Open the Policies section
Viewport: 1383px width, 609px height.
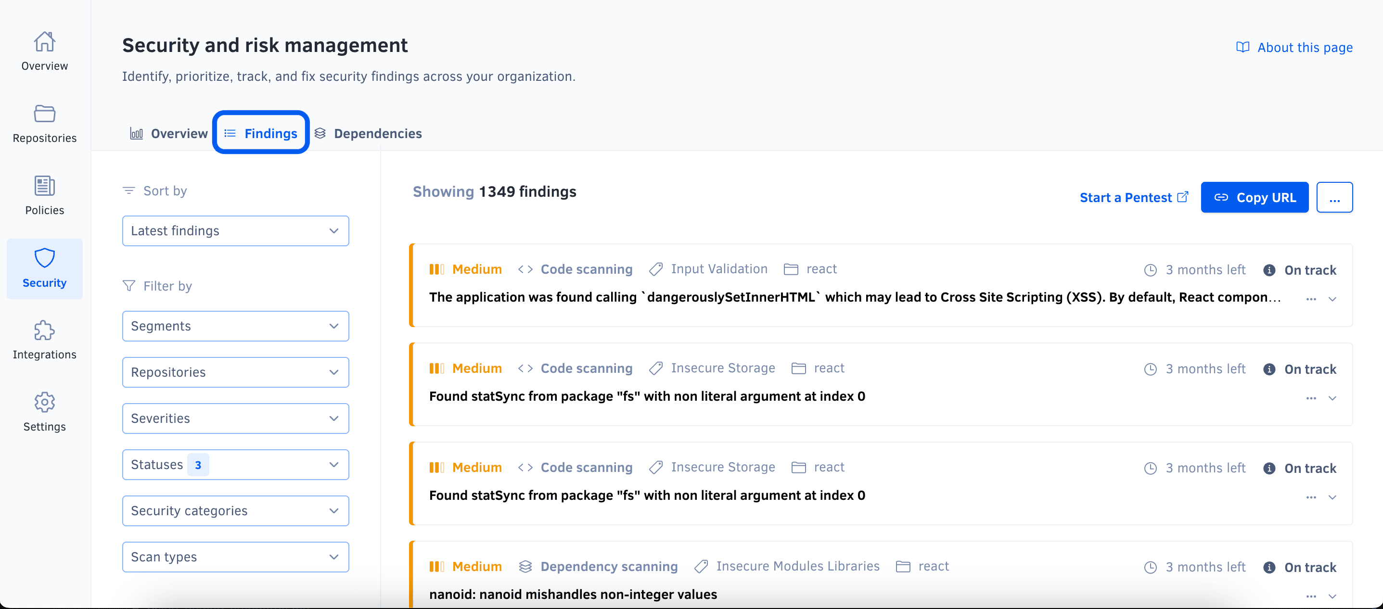44,194
